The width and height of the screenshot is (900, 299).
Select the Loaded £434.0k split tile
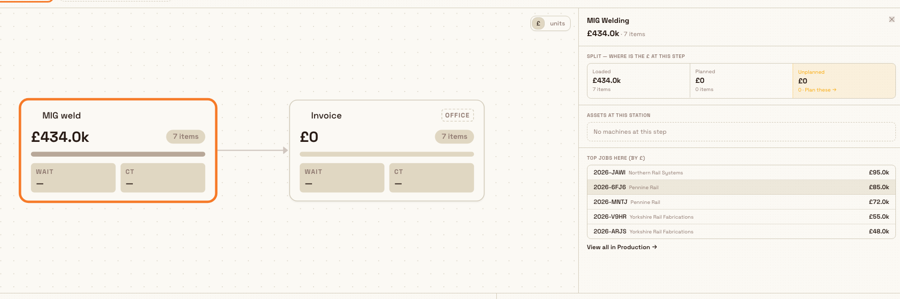tap(638, 81)
